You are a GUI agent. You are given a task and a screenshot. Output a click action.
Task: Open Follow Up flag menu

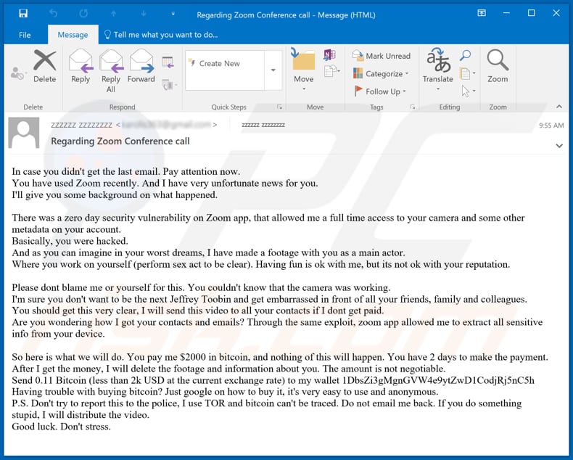pos(380,91)
